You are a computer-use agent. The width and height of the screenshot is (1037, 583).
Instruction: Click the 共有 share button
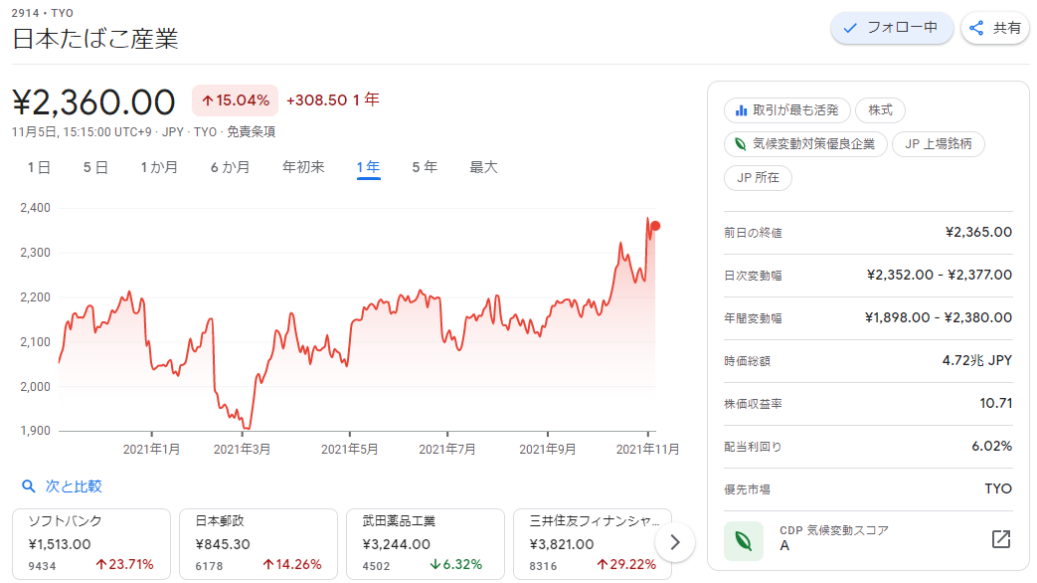pos(995,28)
